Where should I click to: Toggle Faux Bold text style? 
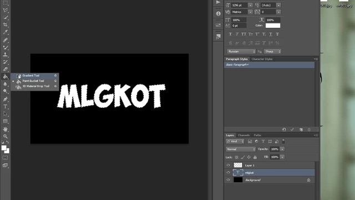click(230, 34)
